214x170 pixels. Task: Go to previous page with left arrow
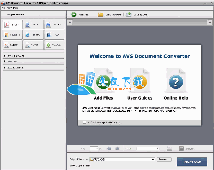(109, 148)
